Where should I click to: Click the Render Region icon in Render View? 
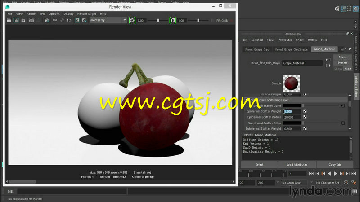[x=16, y=20]
